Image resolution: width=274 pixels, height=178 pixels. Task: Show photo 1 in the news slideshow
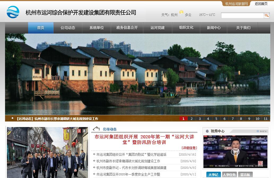(x=68, y=131)
